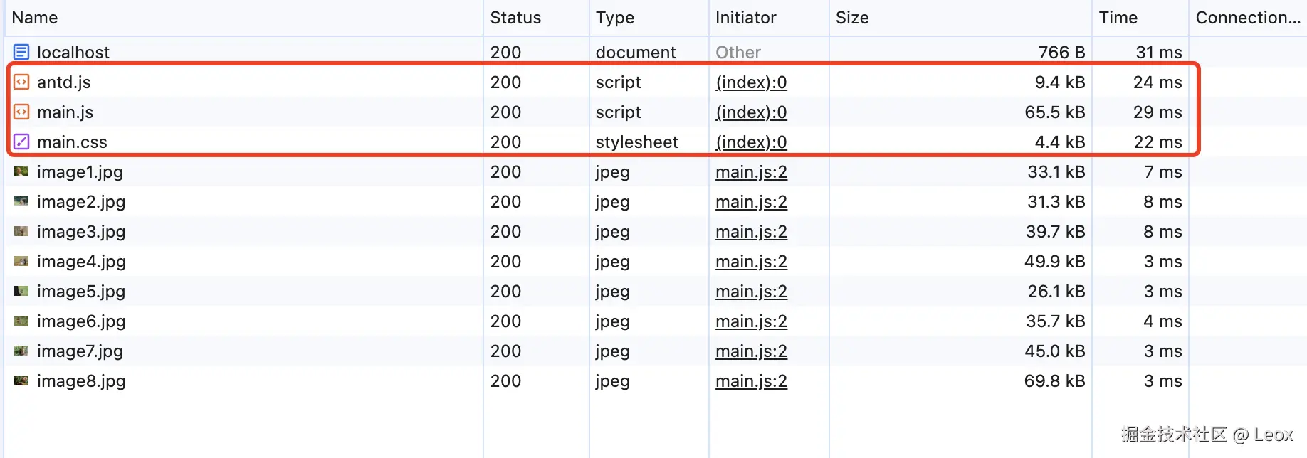This screenshot has width=1307, height=458.
Task: Open the main.js:2 initiator link for image2.jpg
Action: [x=751, y=202]
